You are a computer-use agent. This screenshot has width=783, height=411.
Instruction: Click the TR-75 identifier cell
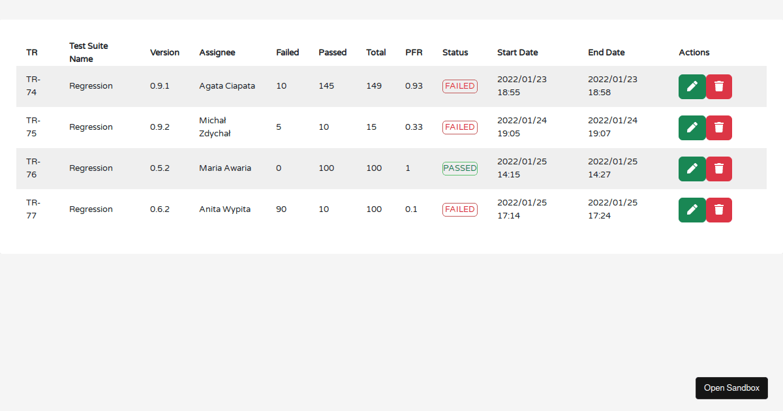[x=33, y=127]
